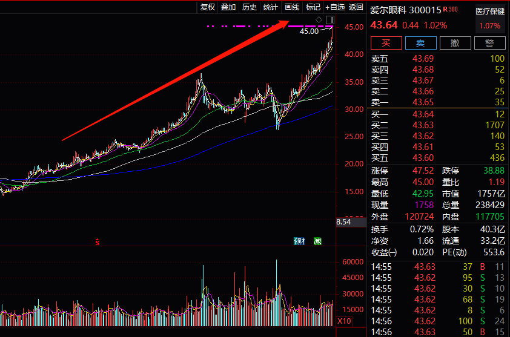Click the green 减 holdings marker
Screen dimensions: 510x337
[317, 241]
